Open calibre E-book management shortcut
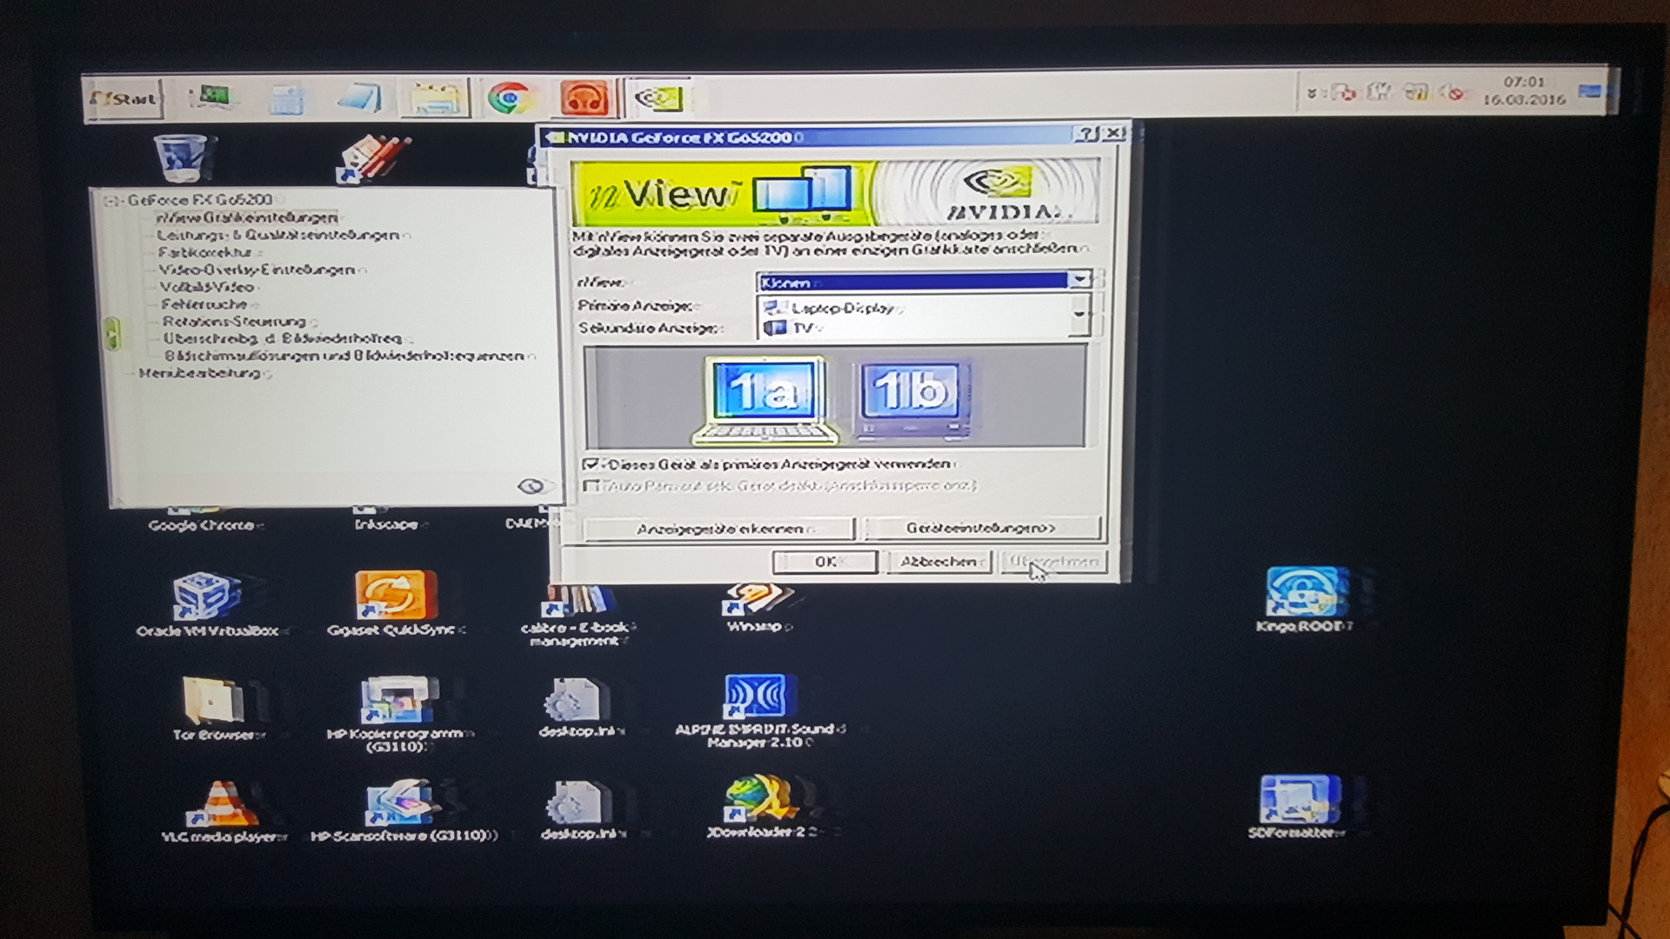 coord(578,616)
